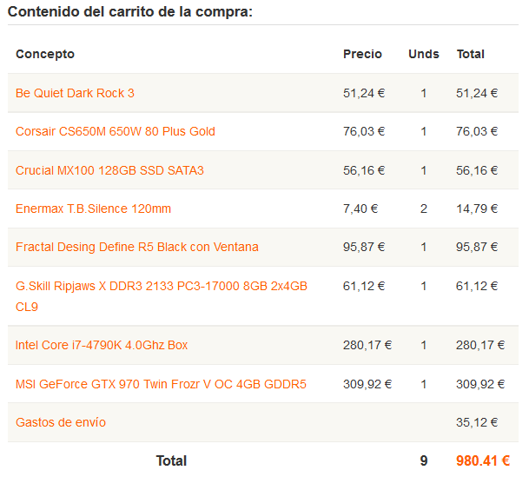Click the 980.41 € grand total amount
This screenshot has height=490, width=529.
click(x=483, y=461)
